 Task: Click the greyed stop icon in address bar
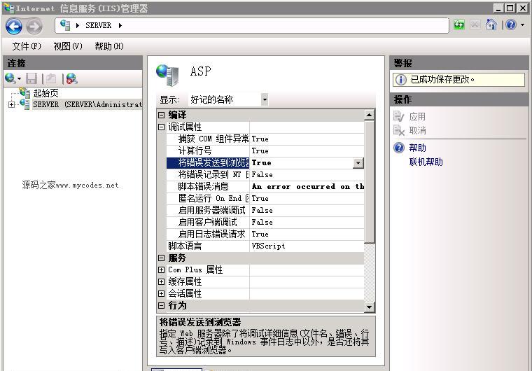tap(475, 24)
